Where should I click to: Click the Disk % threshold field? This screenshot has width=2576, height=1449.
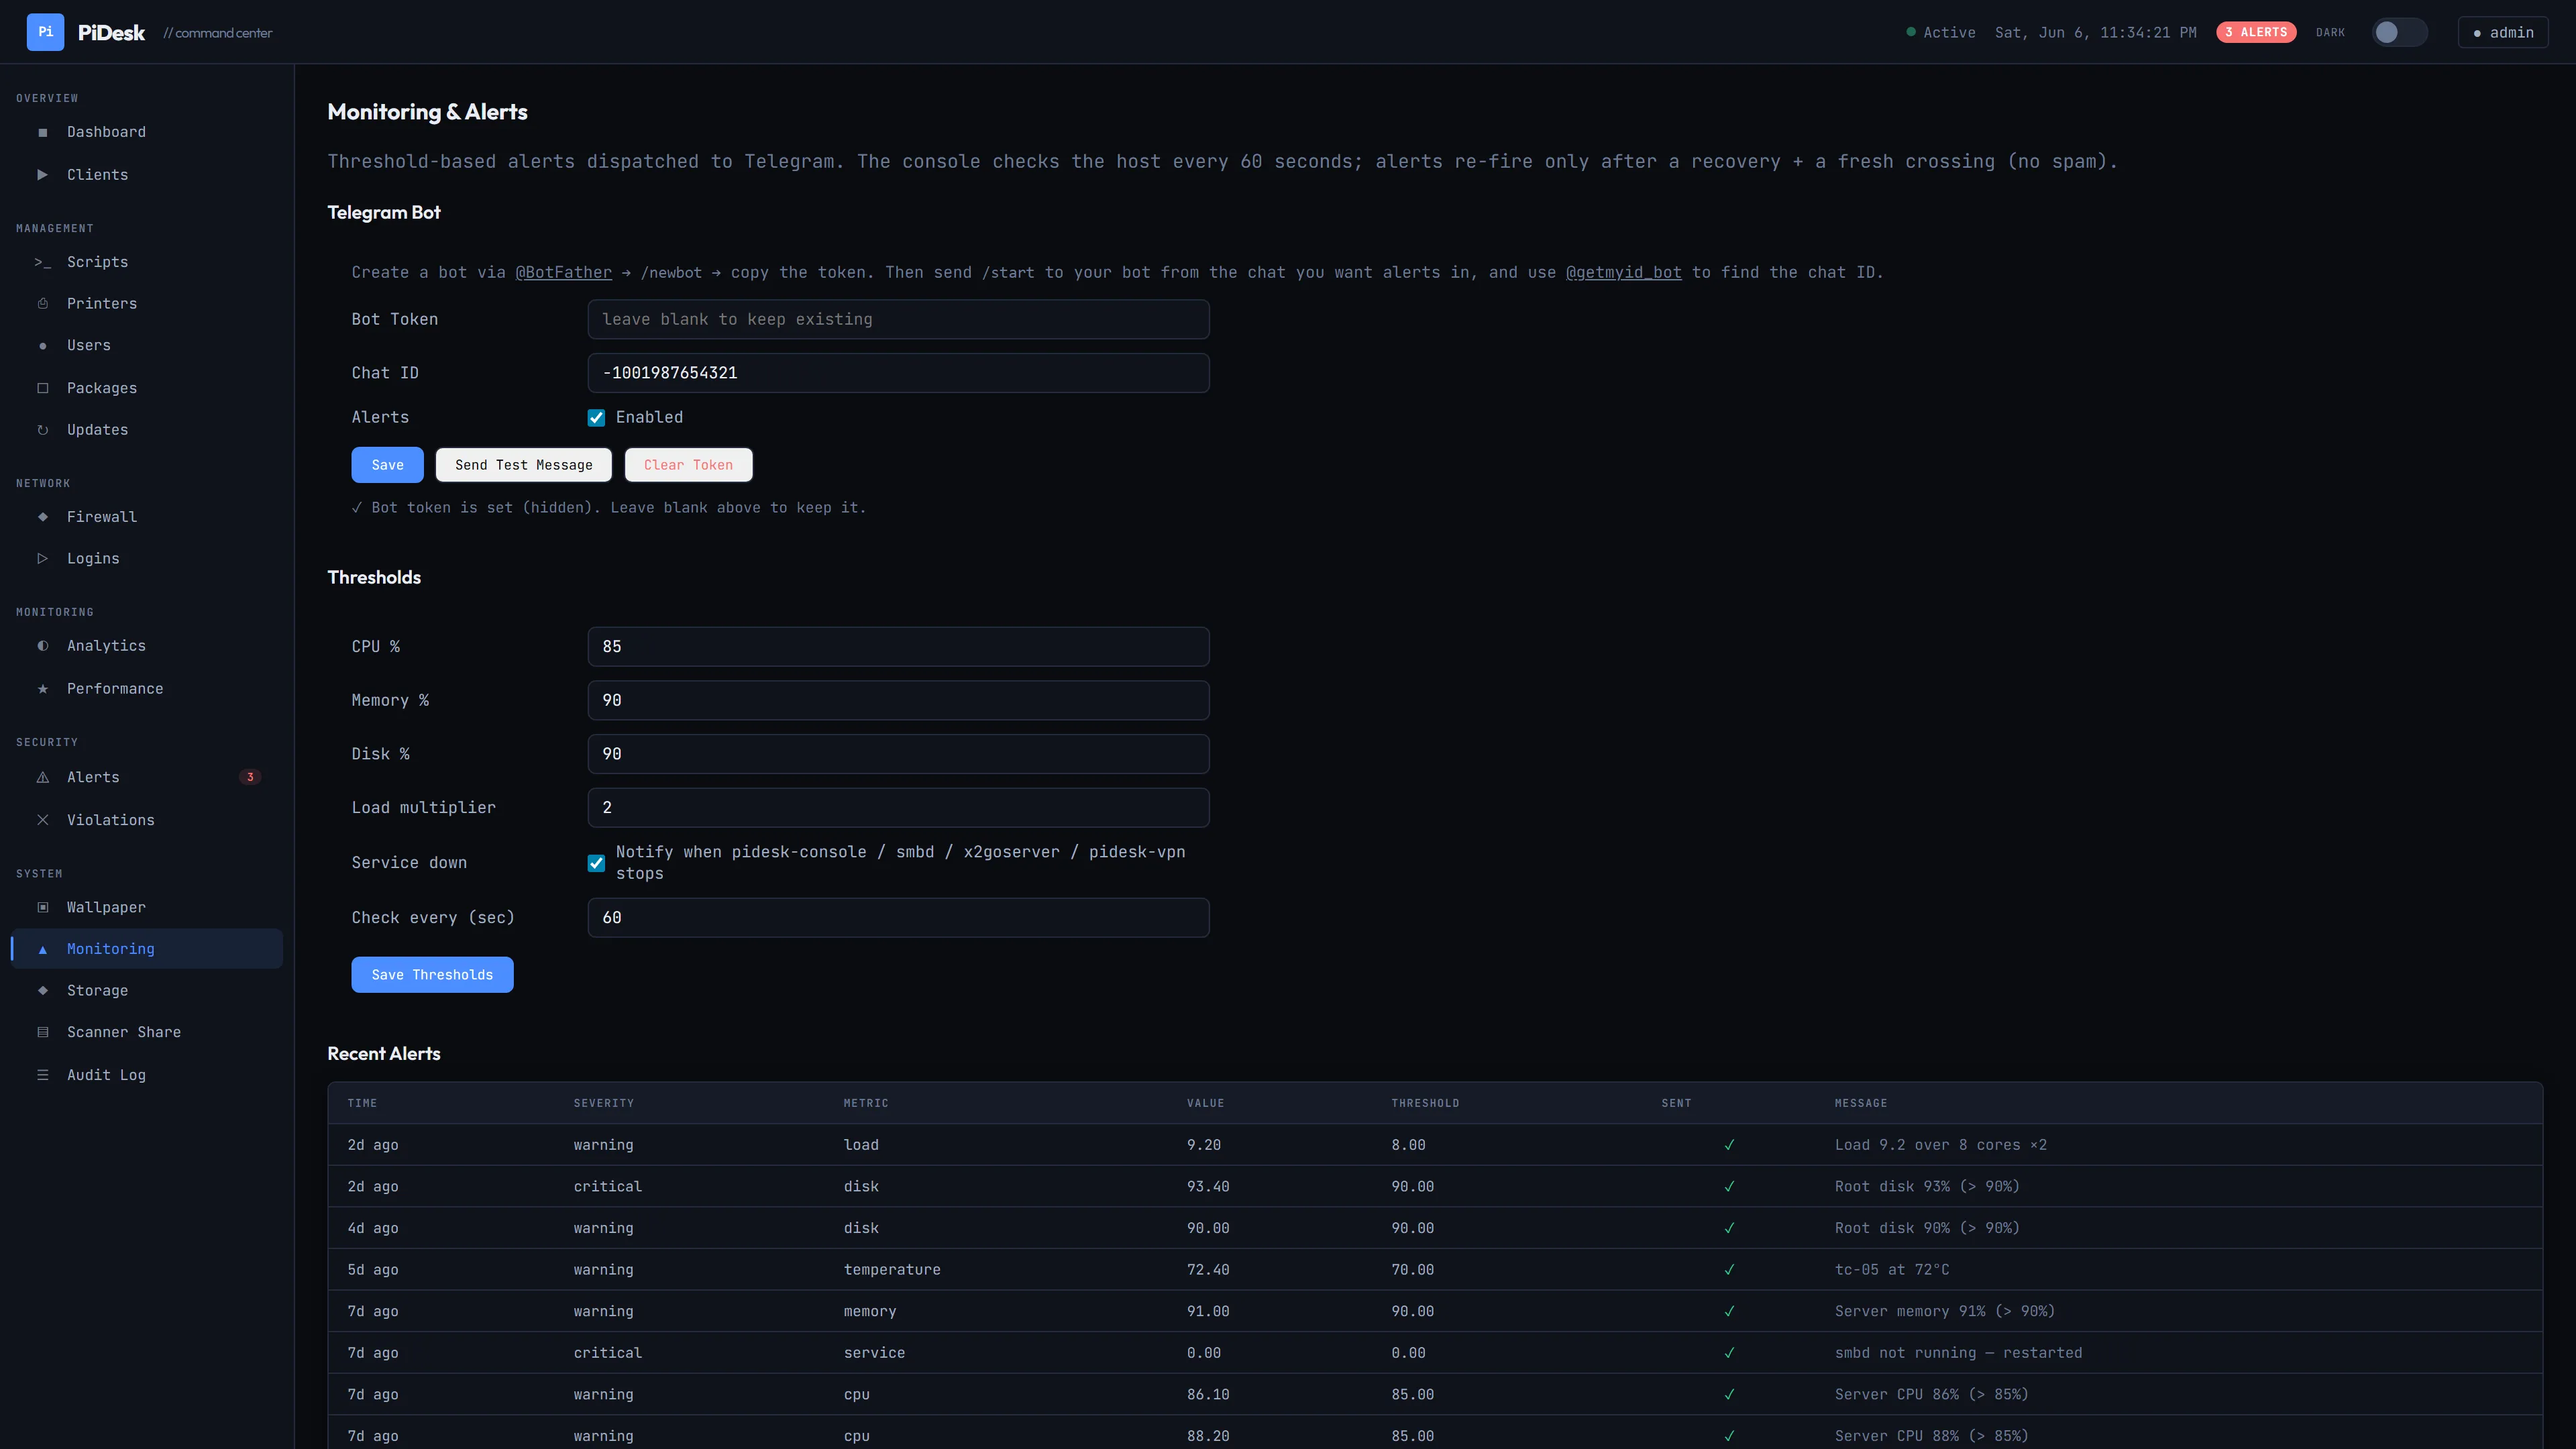[x=898, y=754]
